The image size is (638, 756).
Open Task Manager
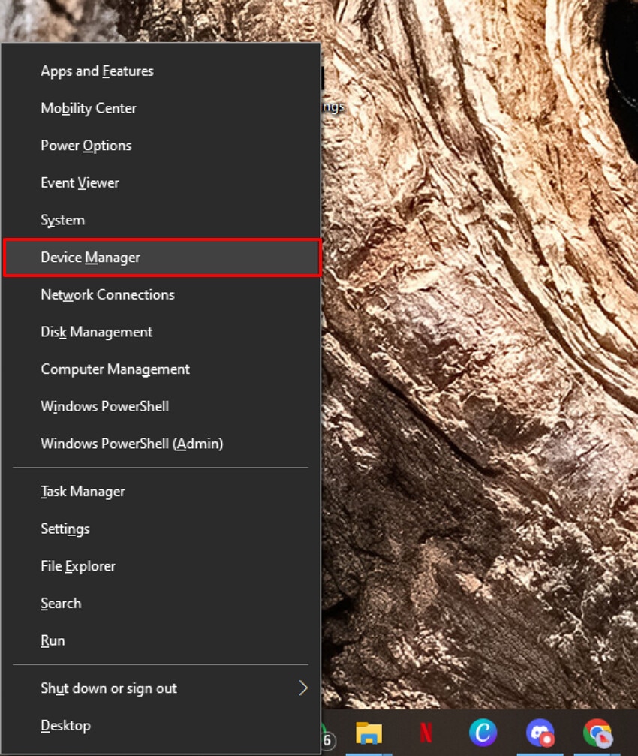pyautogui.click(x=83, y=491)
